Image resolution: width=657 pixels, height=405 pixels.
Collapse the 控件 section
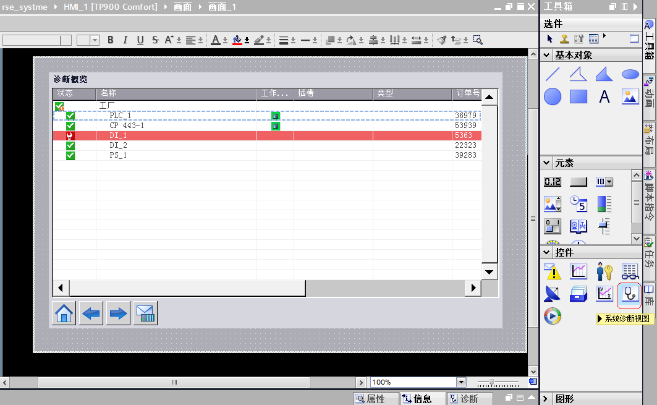click(546, 252)
